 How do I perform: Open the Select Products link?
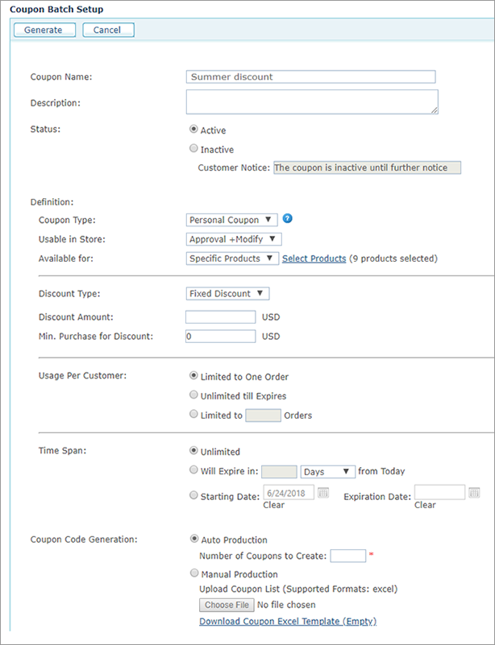click(314, 258)
